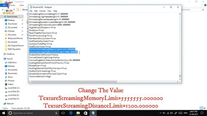Open the Format menu in Notepad
This screenshot has width=207, height=116.
tap(42, 11)
